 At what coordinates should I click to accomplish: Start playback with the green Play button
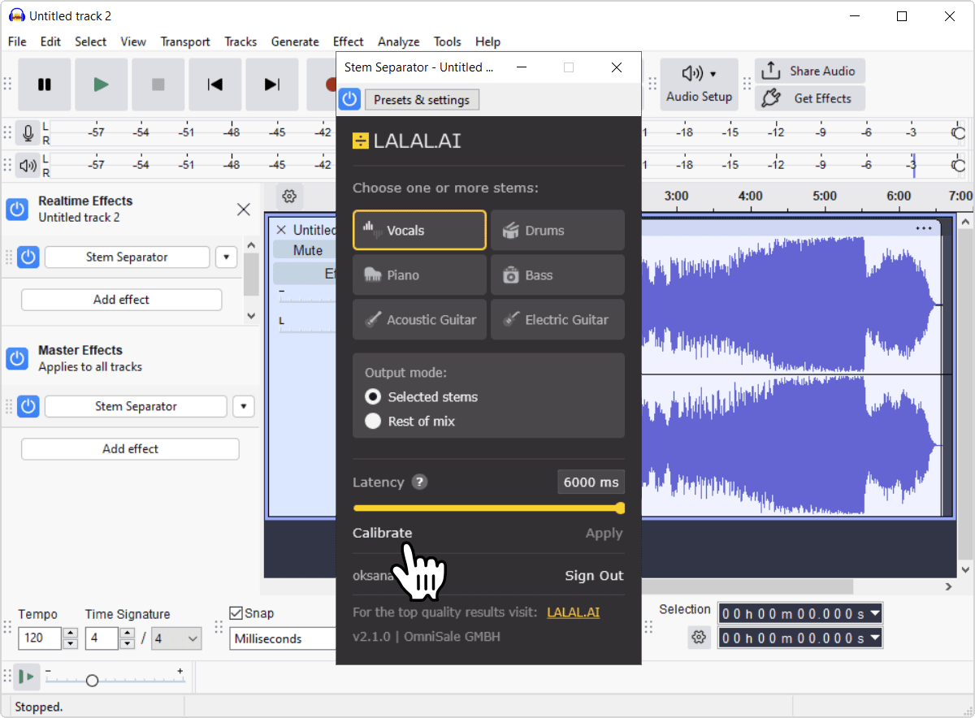[x=102, y=84]
